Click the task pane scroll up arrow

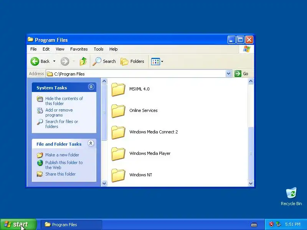point(104,81)
